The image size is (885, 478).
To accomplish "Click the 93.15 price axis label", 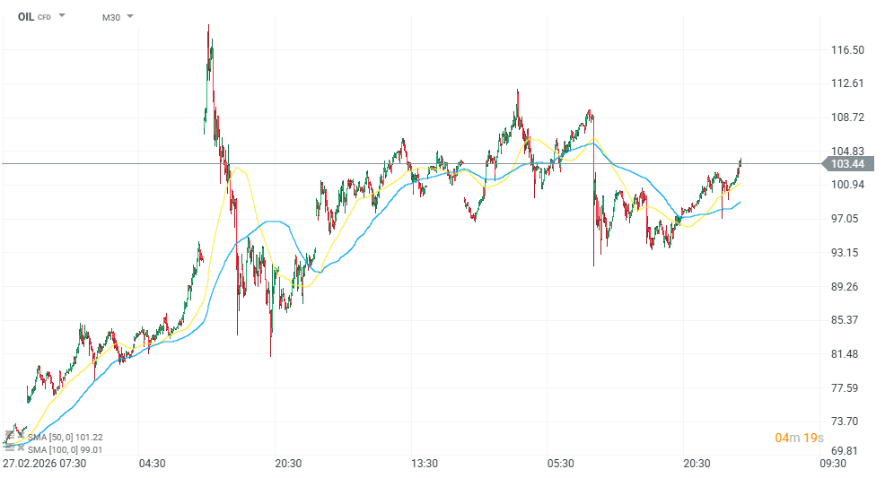I will [x=847, y=253].
